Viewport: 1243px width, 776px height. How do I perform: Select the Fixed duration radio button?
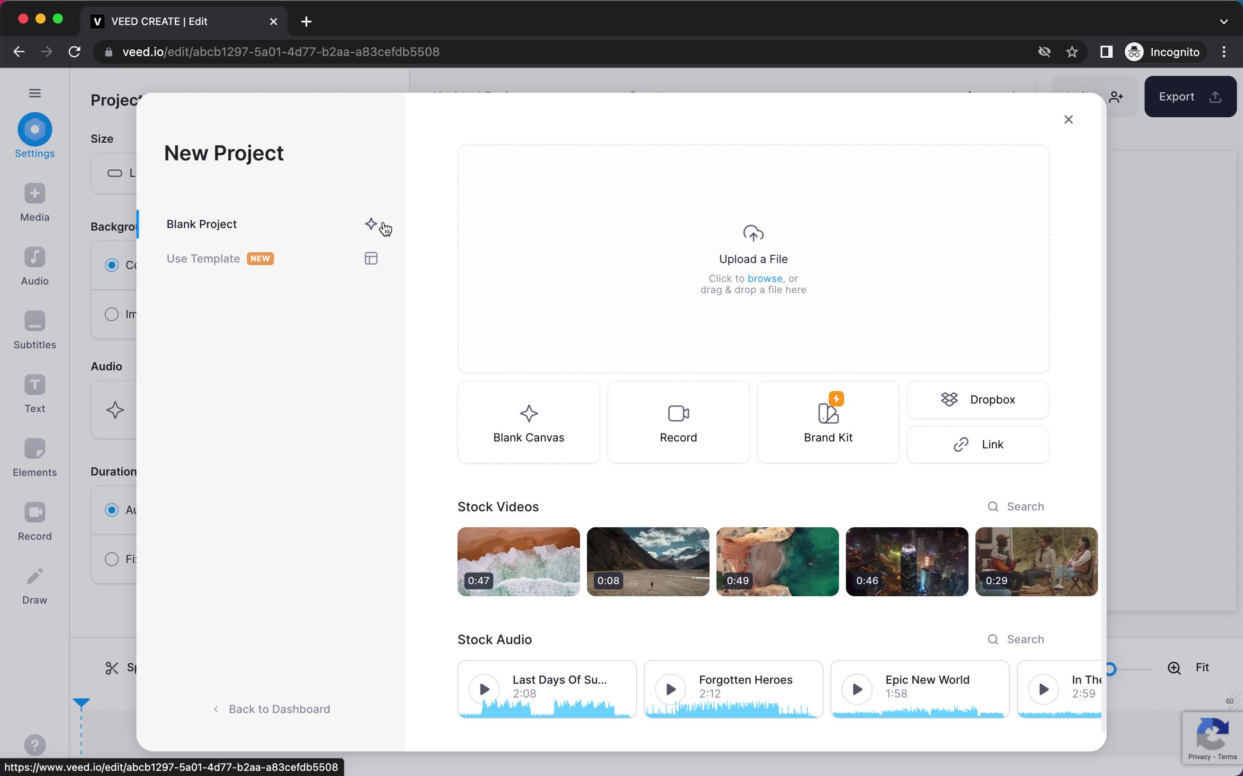tap(112, 559)
